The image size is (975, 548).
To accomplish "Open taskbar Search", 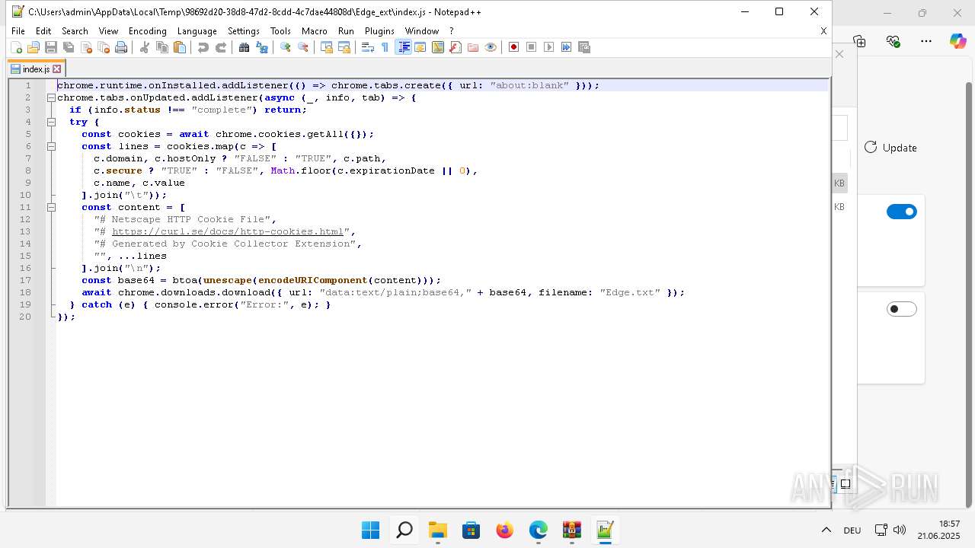I will 404,530.
